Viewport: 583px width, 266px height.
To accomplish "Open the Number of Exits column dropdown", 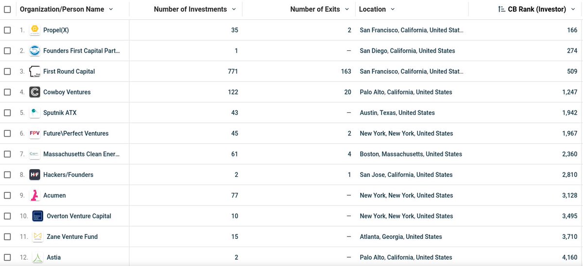I will (347, 9).
